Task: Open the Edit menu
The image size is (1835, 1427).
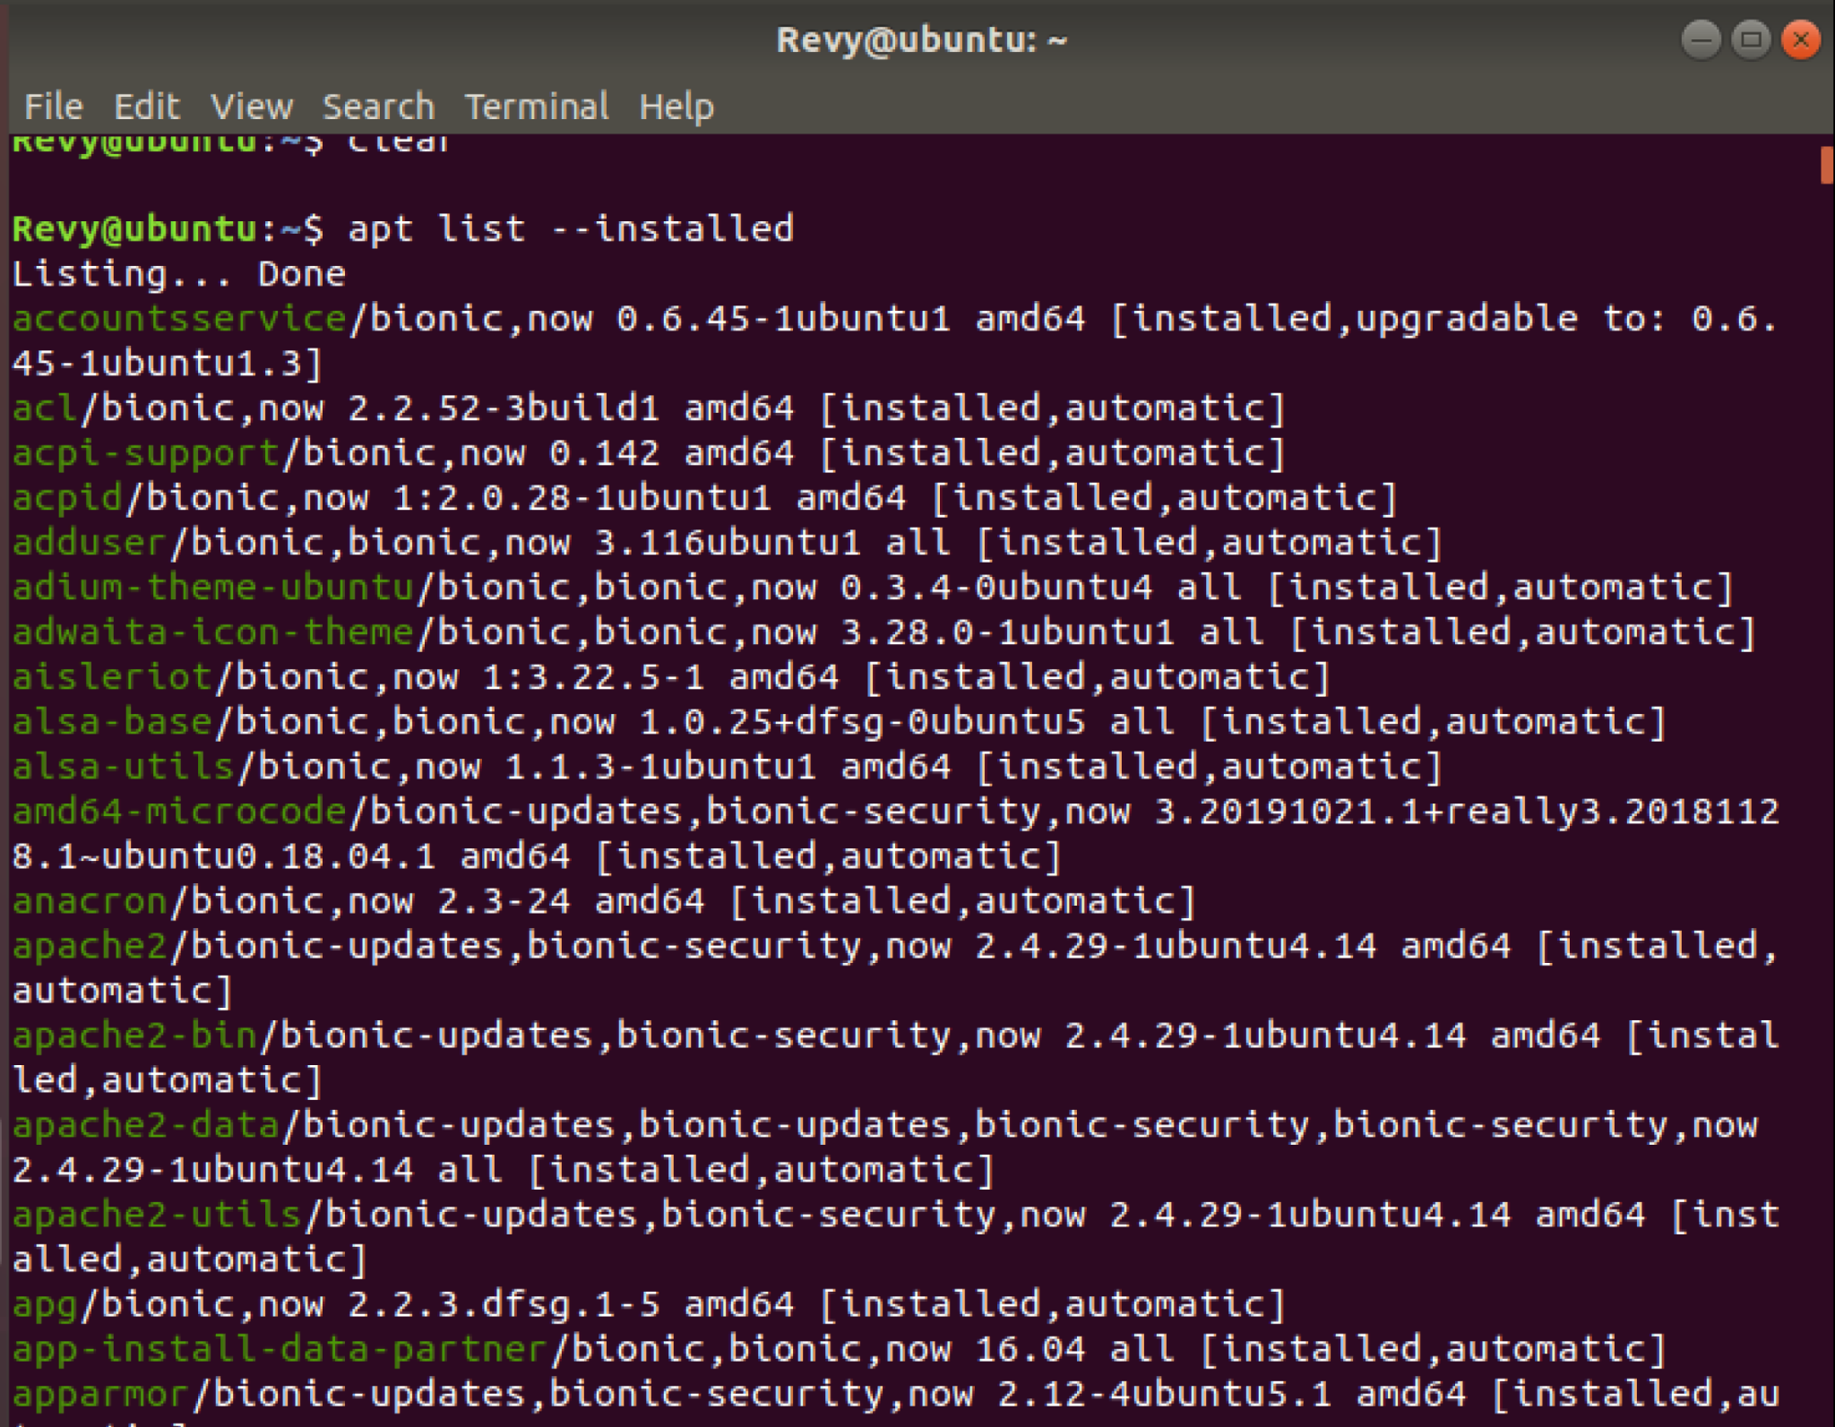Action: point(147,107)
